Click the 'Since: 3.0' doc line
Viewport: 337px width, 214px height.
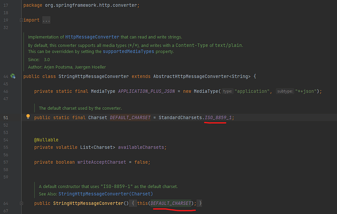point(39,59)
